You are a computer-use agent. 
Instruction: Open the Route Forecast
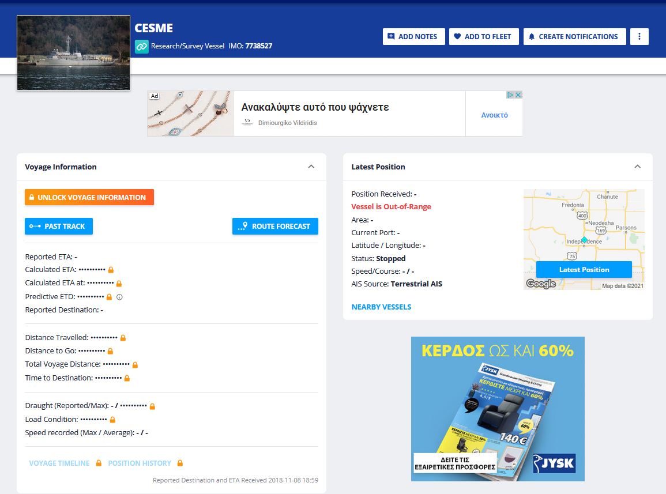click(275, 226)
